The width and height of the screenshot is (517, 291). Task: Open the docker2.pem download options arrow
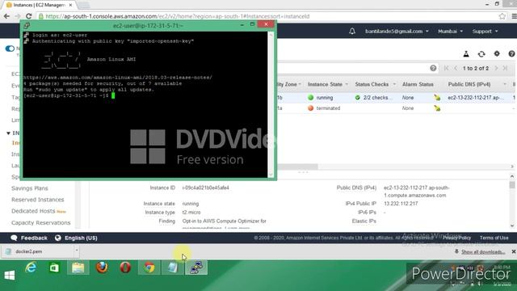(x=77, y=251)
